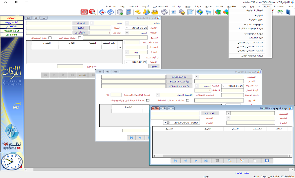This screenshot has height=178, width=295.
Task: Click the red power exit toolbar icon
Action: pos(84,12)
